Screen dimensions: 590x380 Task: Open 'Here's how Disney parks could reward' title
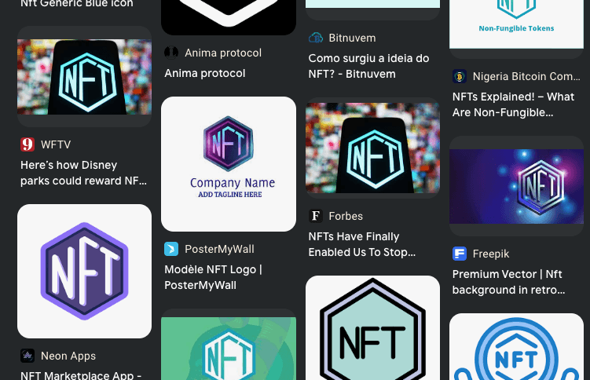[83, 173]
